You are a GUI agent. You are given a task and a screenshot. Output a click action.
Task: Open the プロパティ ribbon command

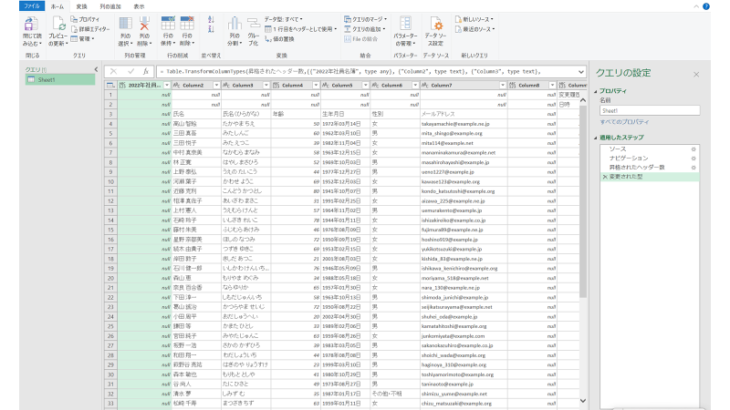pyautogui.click(x=85, y=19)
